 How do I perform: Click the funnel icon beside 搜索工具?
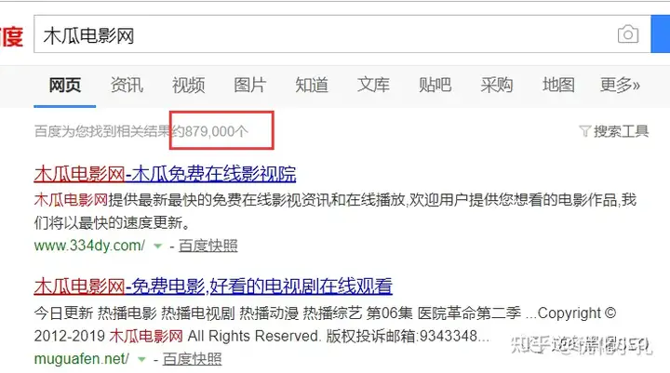pyautogui.click(x=585, y=131)
